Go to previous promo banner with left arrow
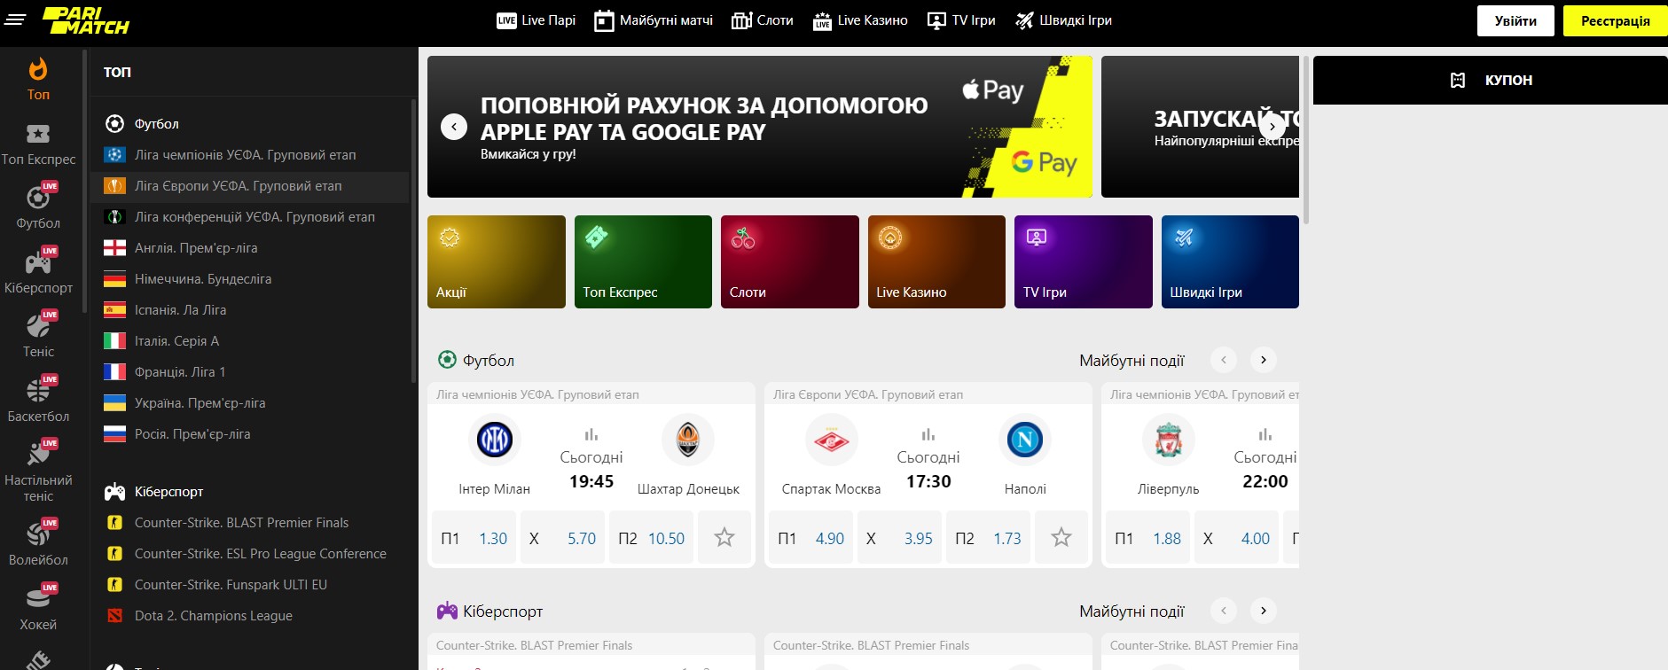The width and height of the screenshot is (1668, 670). click(454, 127)
